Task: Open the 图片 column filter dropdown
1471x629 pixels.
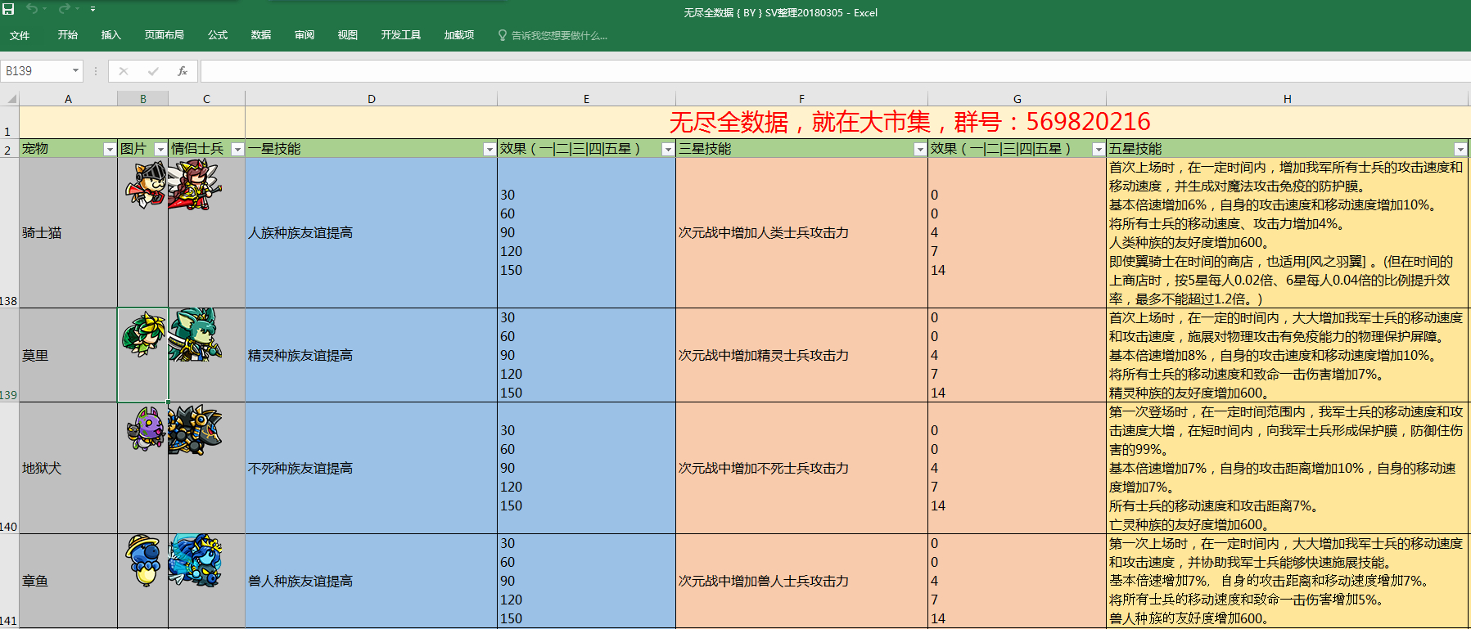Action: [160, 149]
